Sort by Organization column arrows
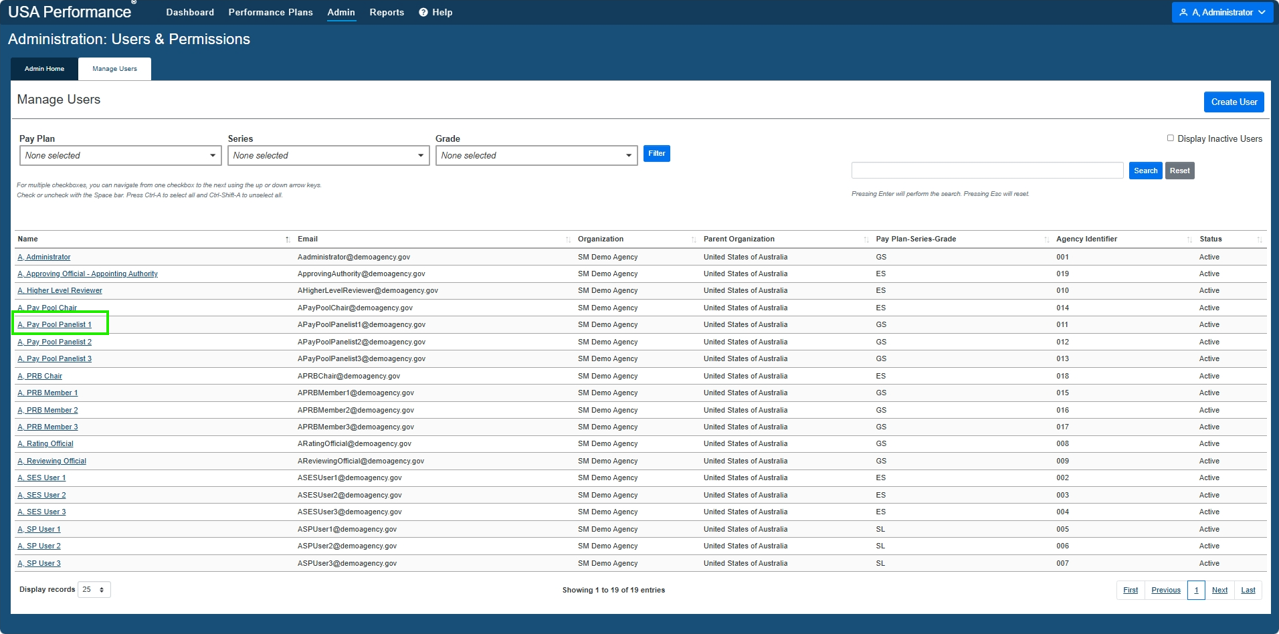1279x634 pixels. click(694, 239)
